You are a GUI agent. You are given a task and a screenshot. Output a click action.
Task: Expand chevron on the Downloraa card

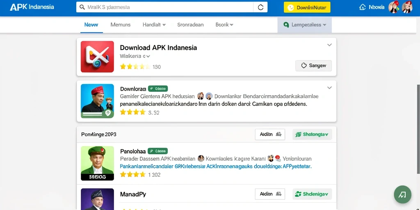(x=329, y=88)
